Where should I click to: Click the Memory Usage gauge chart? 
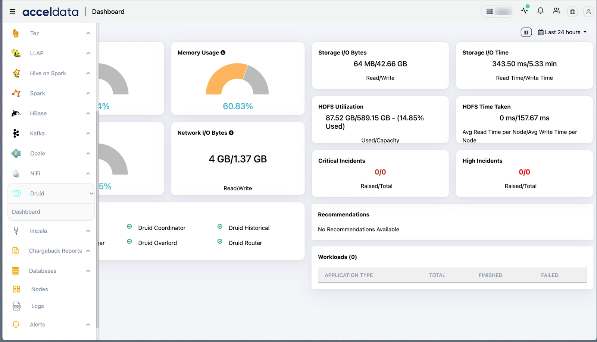click(x=237, y=79)
